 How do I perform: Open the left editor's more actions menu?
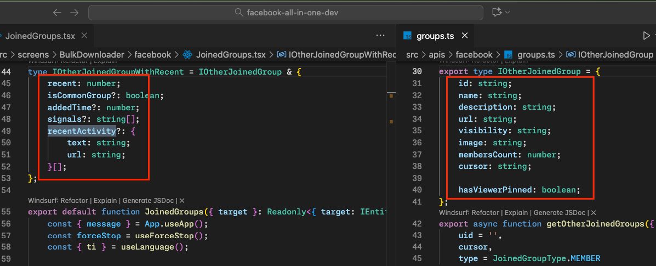pos(380,36)
